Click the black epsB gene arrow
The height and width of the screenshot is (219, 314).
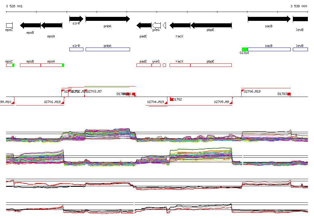[30, 25]
